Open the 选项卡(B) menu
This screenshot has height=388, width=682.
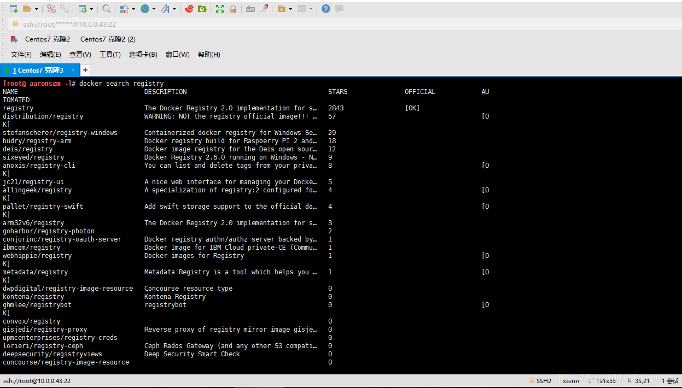pos(143,55)
